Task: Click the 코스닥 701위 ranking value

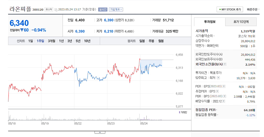Action: coord(247,36)
